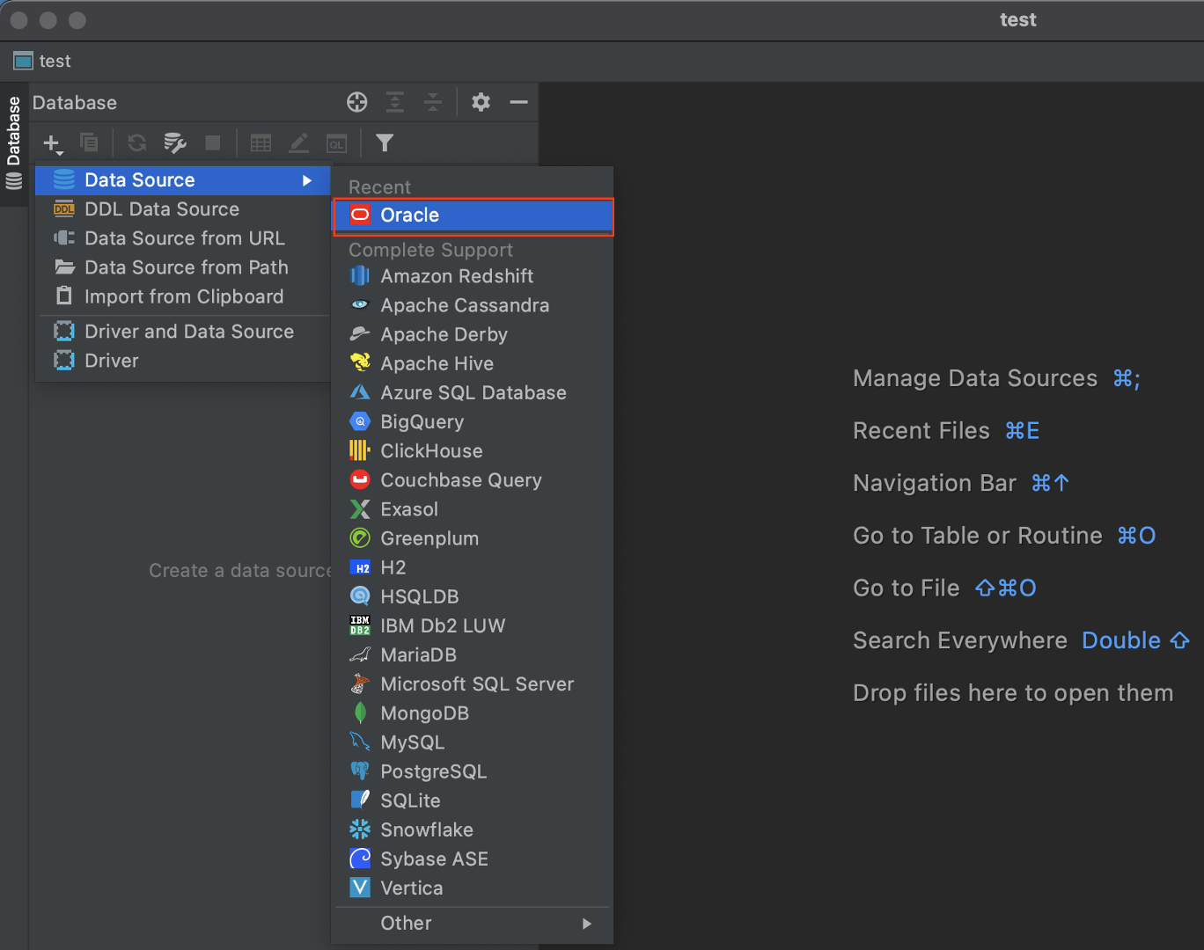Choose SQLite data source
The image size is (1204, 950).
coord(473,800)
